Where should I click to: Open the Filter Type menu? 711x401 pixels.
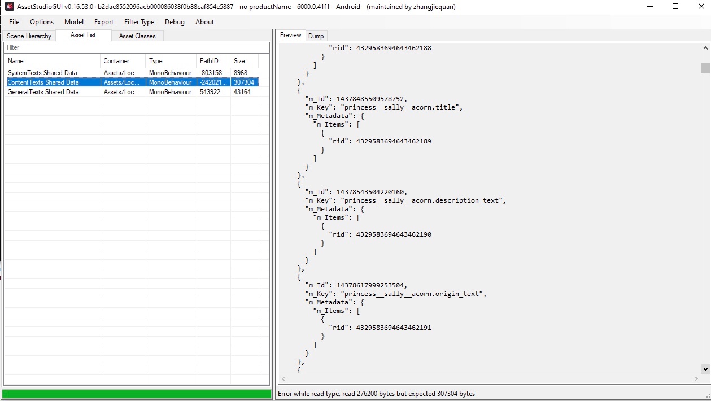pos(139,22)
